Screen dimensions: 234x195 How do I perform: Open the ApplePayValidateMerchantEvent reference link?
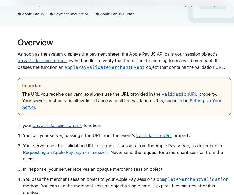click(105, 67)
